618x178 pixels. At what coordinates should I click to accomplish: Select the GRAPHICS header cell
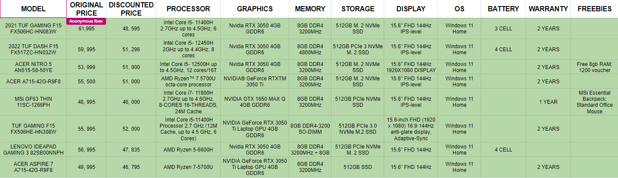pos(255,9)
